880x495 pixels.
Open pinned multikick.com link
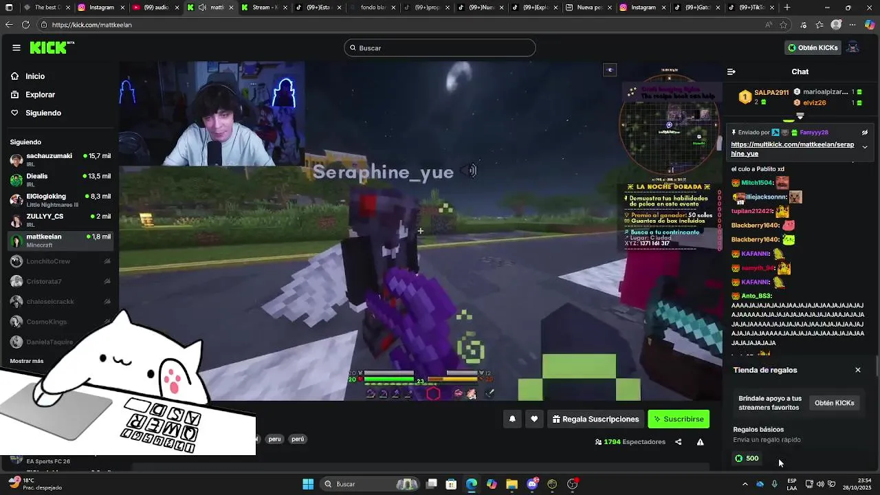[x=793, y=149]
